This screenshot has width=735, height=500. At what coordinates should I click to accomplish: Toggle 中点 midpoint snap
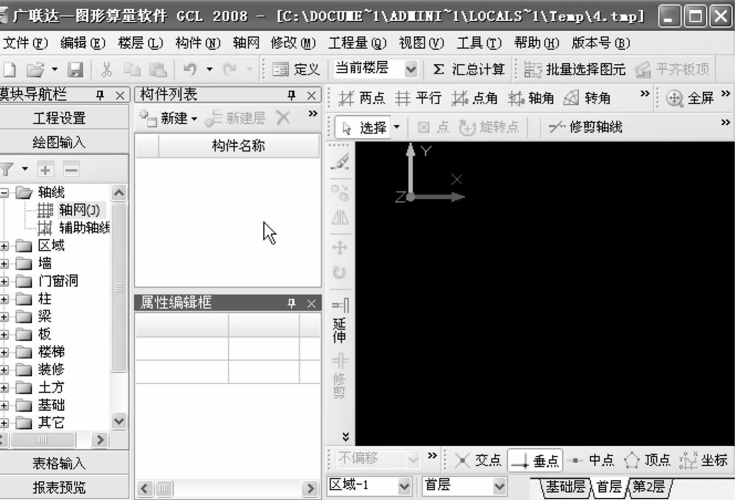[591, 460]
